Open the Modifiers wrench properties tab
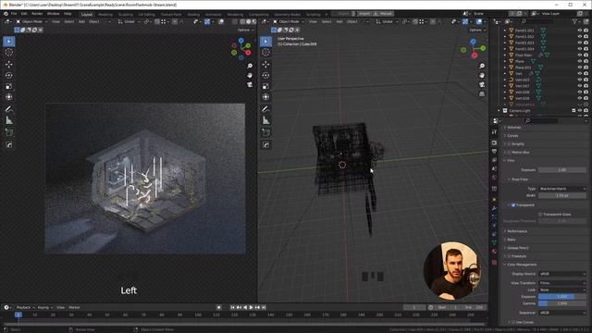 [x=494, y=208]
